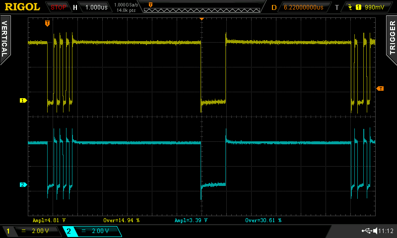
Task: Select the Over=30.61 % measurement
Action: coord(264,220)
